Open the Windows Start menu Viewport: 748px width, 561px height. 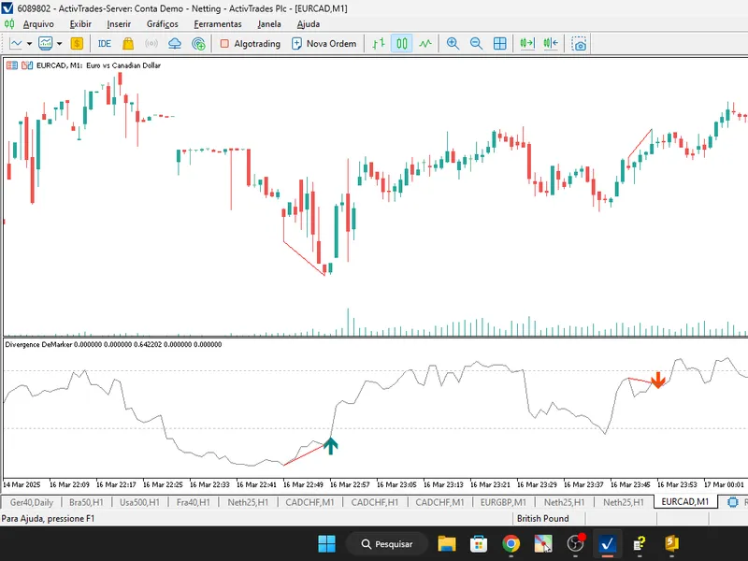click(x=326, y=544)
